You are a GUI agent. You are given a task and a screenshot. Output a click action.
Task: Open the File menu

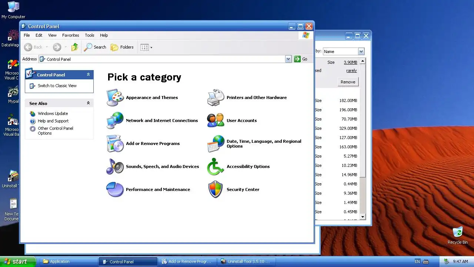(x=27, y=35)
